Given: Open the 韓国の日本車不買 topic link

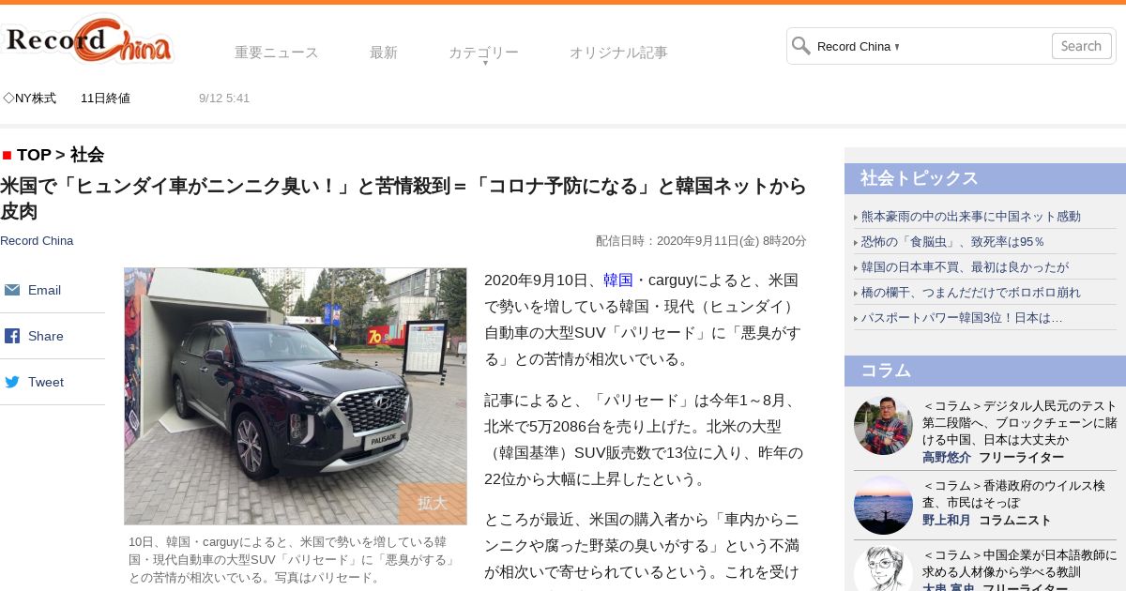Looking at the screenshot, I should click(x=965, y=267).
